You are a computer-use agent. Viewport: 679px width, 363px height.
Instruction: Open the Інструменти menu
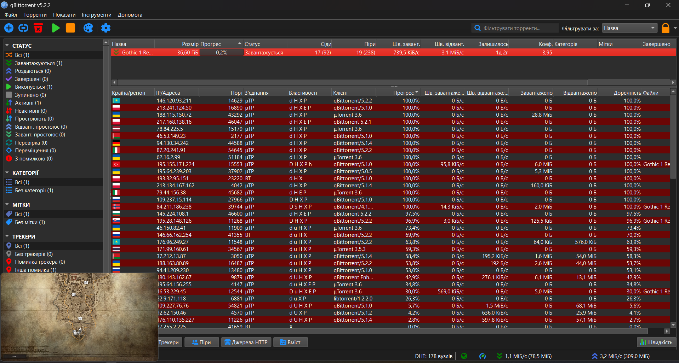point(97,15)
